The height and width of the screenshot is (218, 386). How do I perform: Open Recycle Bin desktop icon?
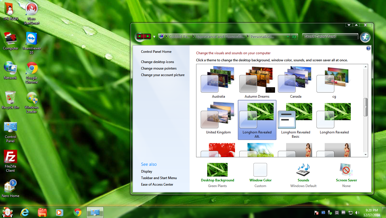11,100
